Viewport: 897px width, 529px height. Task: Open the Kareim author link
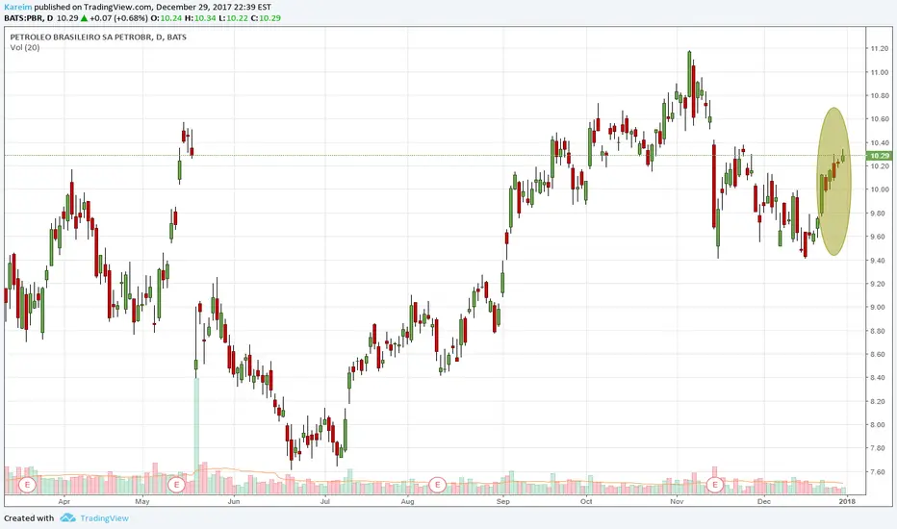tap(17, 8)
